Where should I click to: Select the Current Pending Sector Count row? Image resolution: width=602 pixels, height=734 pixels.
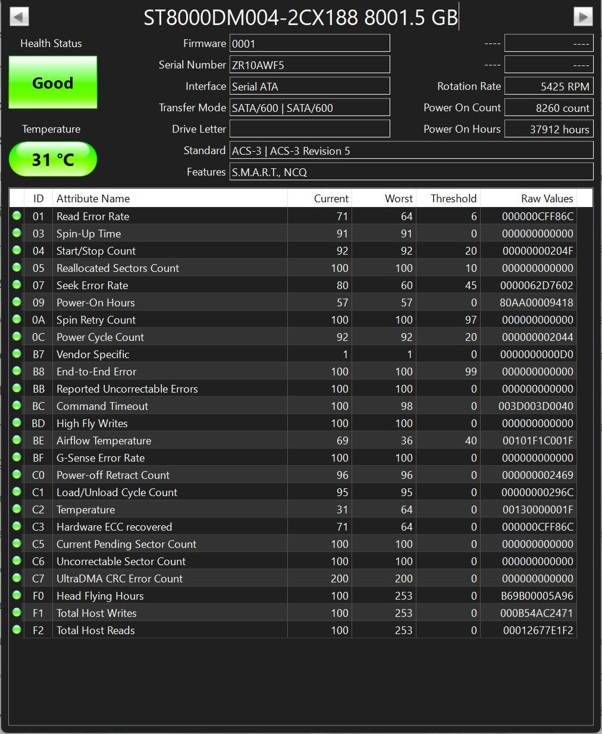tap(293, 544)
